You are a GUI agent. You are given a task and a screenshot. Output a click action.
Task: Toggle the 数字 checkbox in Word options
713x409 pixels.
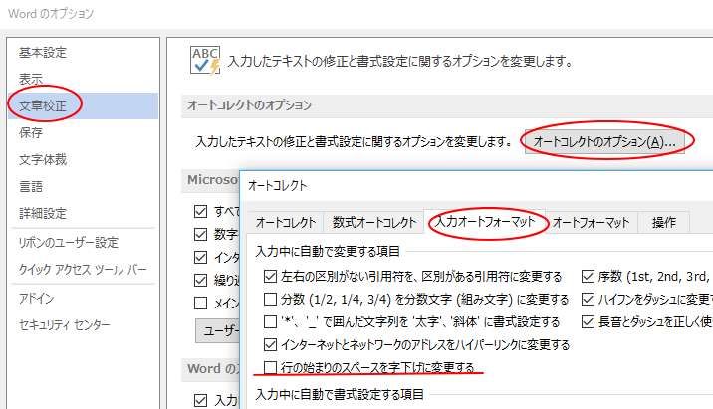[200, 234]
